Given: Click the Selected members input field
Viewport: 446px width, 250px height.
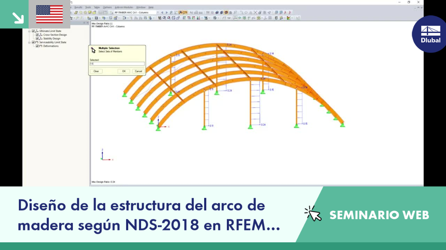Looking at the screenshot, I should coord(117,64).
